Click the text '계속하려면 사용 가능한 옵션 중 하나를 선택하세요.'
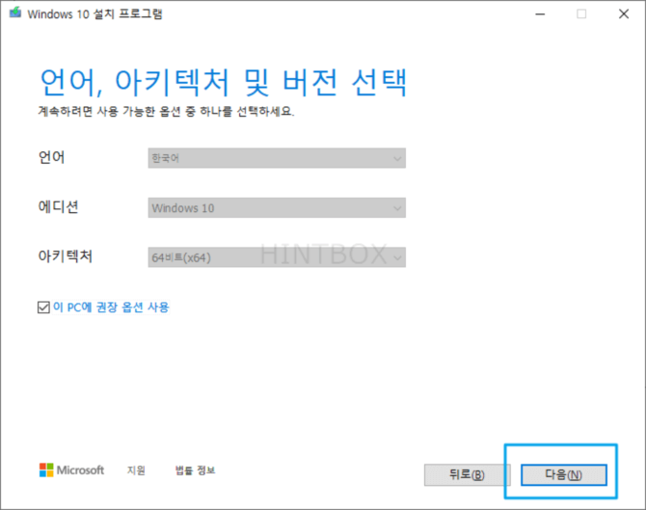This screenshot has width=646, height=510. coord(167,111)
